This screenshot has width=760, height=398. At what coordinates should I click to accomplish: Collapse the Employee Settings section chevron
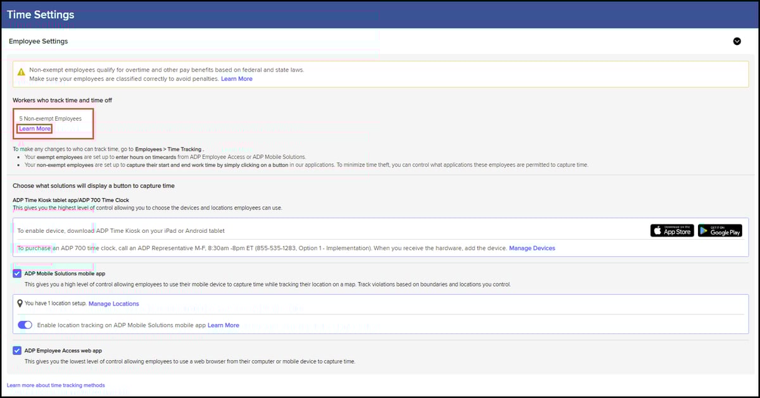pyautogui.click(x=737, y=41)
